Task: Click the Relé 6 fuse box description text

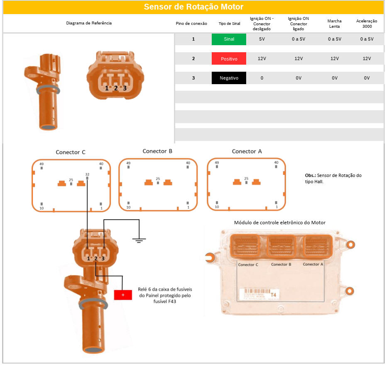Action: 165,296
